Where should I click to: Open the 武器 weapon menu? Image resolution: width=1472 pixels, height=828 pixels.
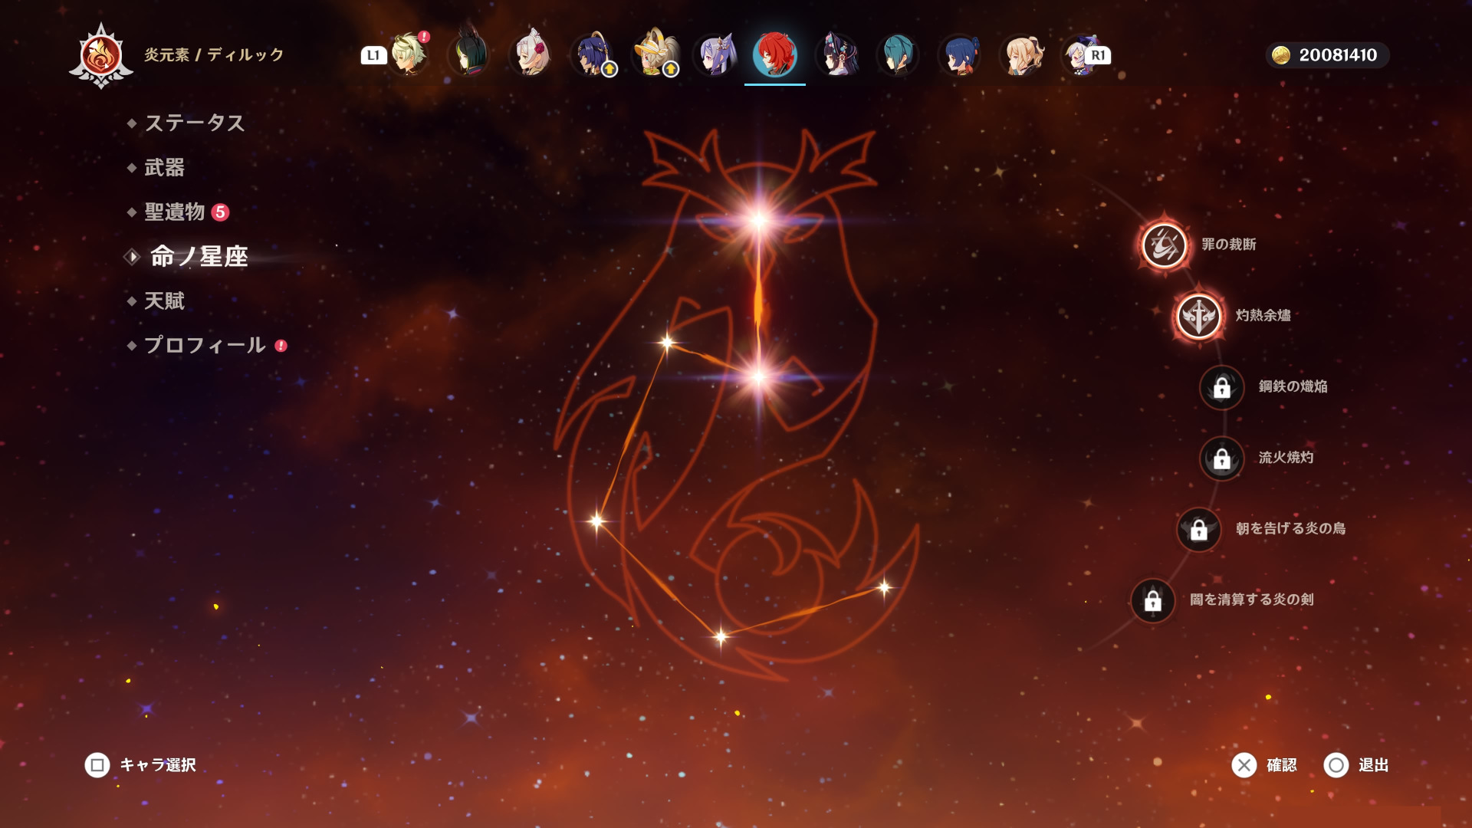pyautogui.click(x=164, y=167)
